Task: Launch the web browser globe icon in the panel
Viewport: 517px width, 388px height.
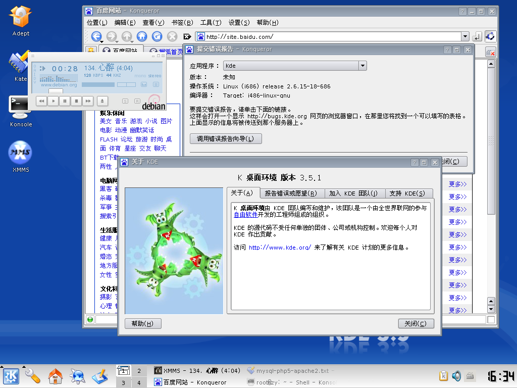Action: 77,376
